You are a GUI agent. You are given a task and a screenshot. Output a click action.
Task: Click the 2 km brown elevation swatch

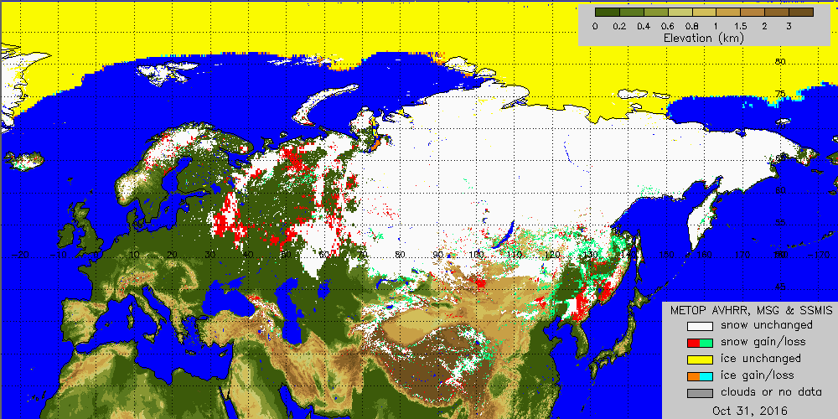tap(777, 13)
